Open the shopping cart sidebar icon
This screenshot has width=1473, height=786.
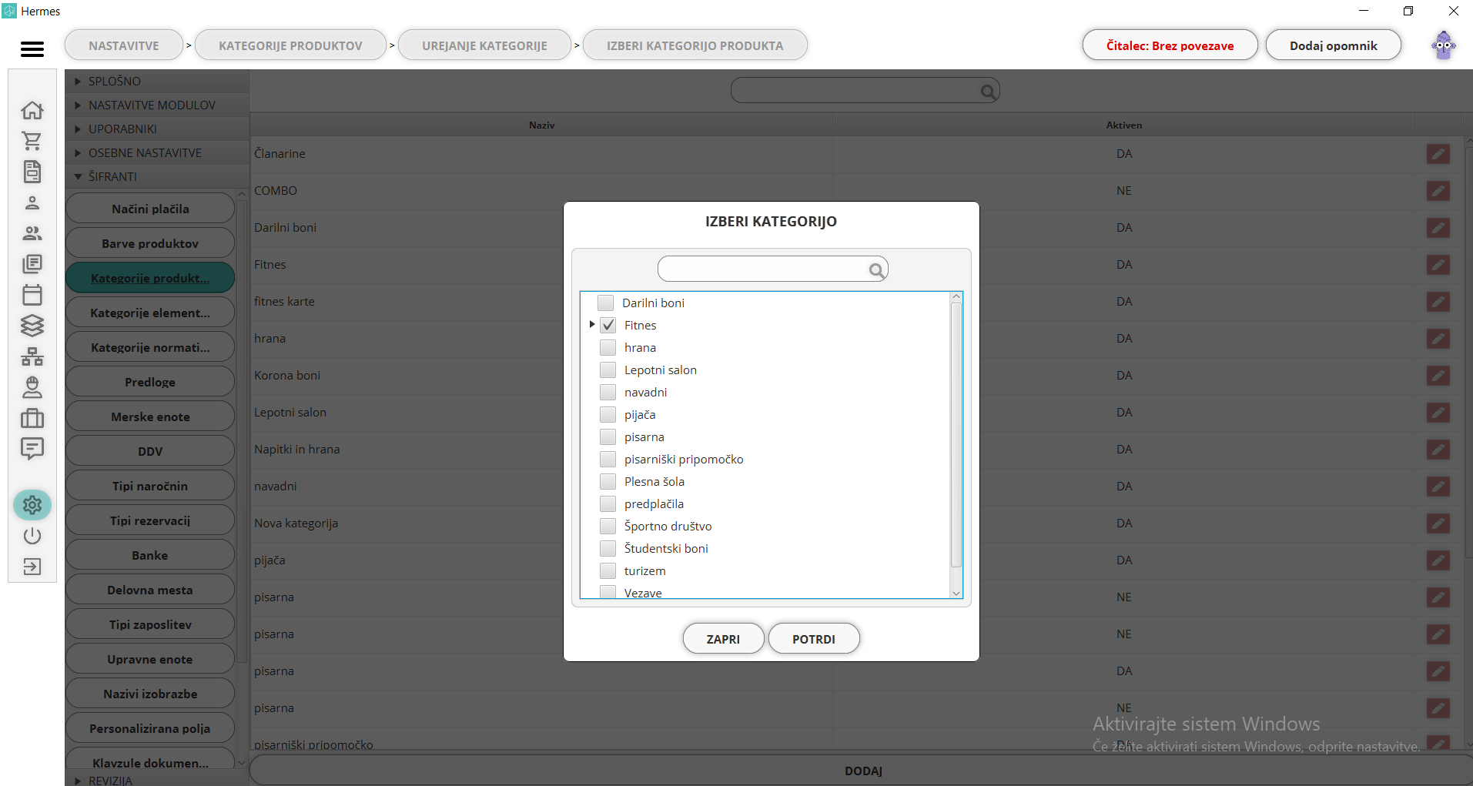[32, 141]
